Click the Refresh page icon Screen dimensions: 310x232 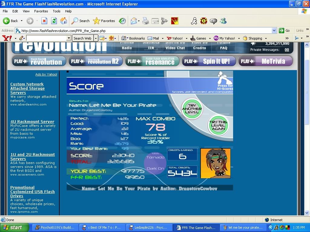(54, 21)
